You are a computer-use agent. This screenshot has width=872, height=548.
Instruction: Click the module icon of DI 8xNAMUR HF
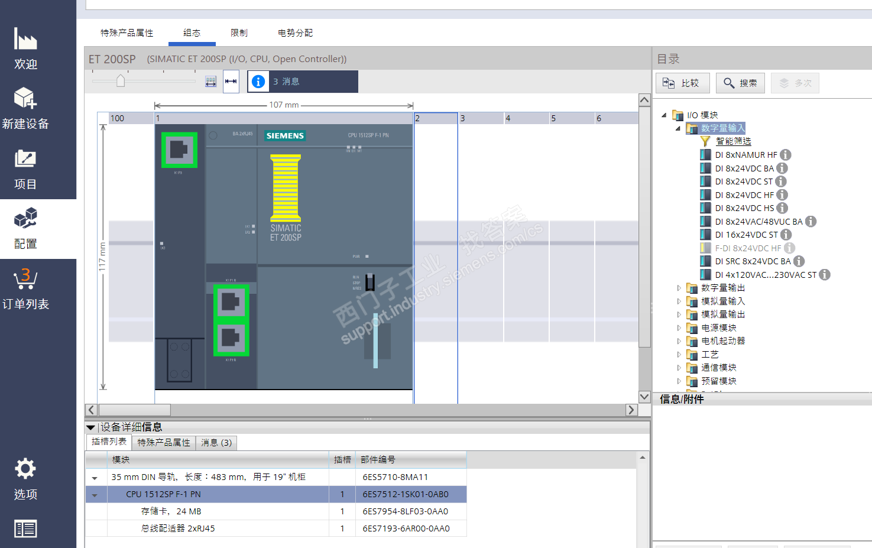coord(705,155)
